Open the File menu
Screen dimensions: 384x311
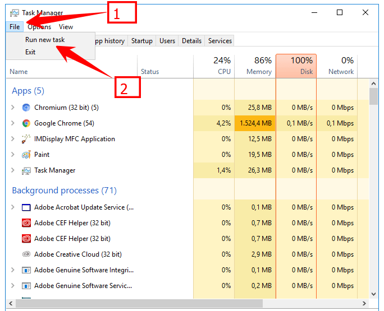pos(15,27)
